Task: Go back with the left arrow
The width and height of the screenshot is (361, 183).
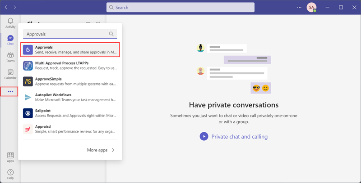Action: 6,7
